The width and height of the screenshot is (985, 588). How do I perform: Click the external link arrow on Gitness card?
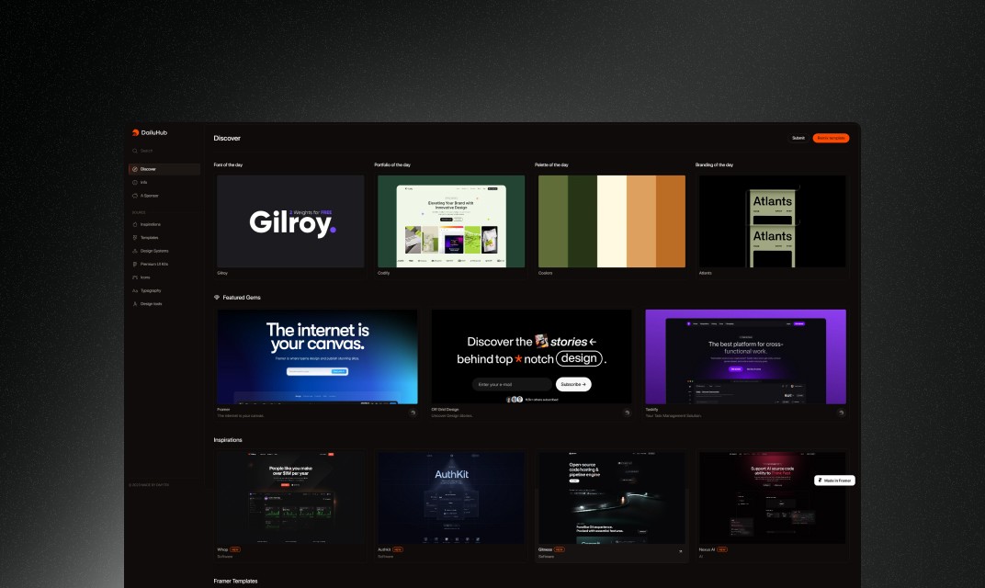[x=680, y=551]
